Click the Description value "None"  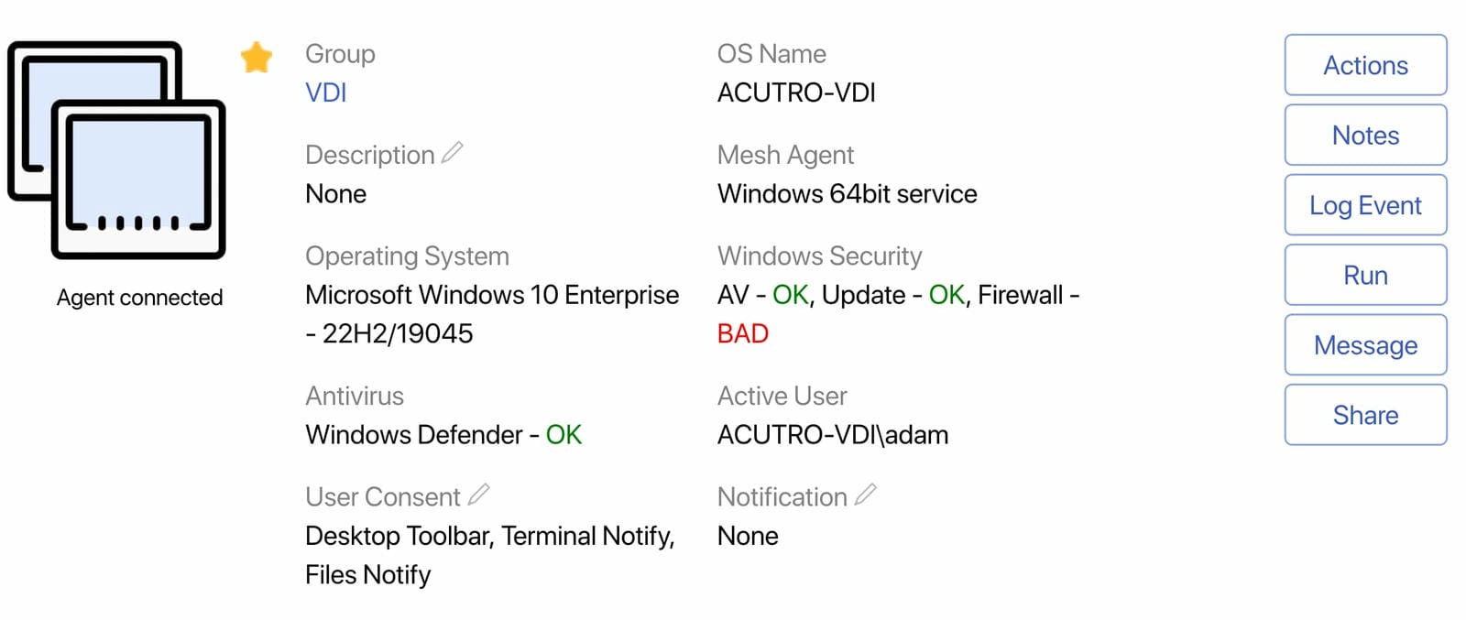click(336, 194)
